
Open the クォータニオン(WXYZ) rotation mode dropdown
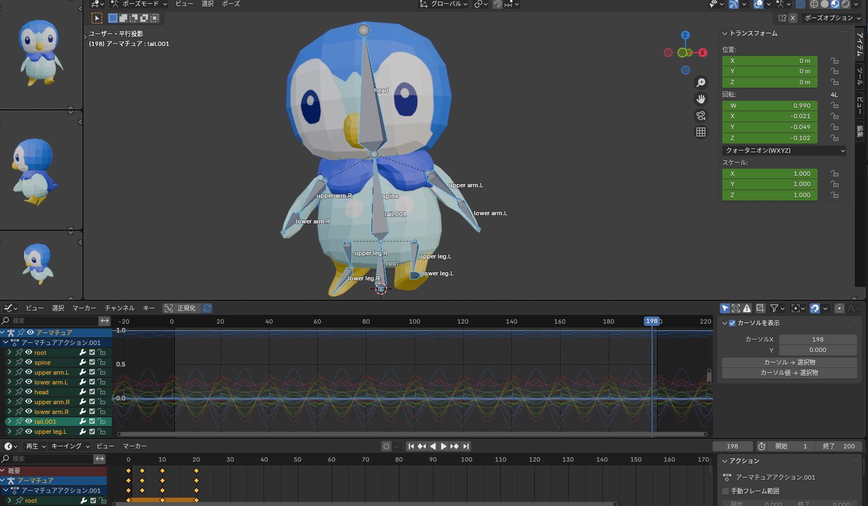point(784,151)
